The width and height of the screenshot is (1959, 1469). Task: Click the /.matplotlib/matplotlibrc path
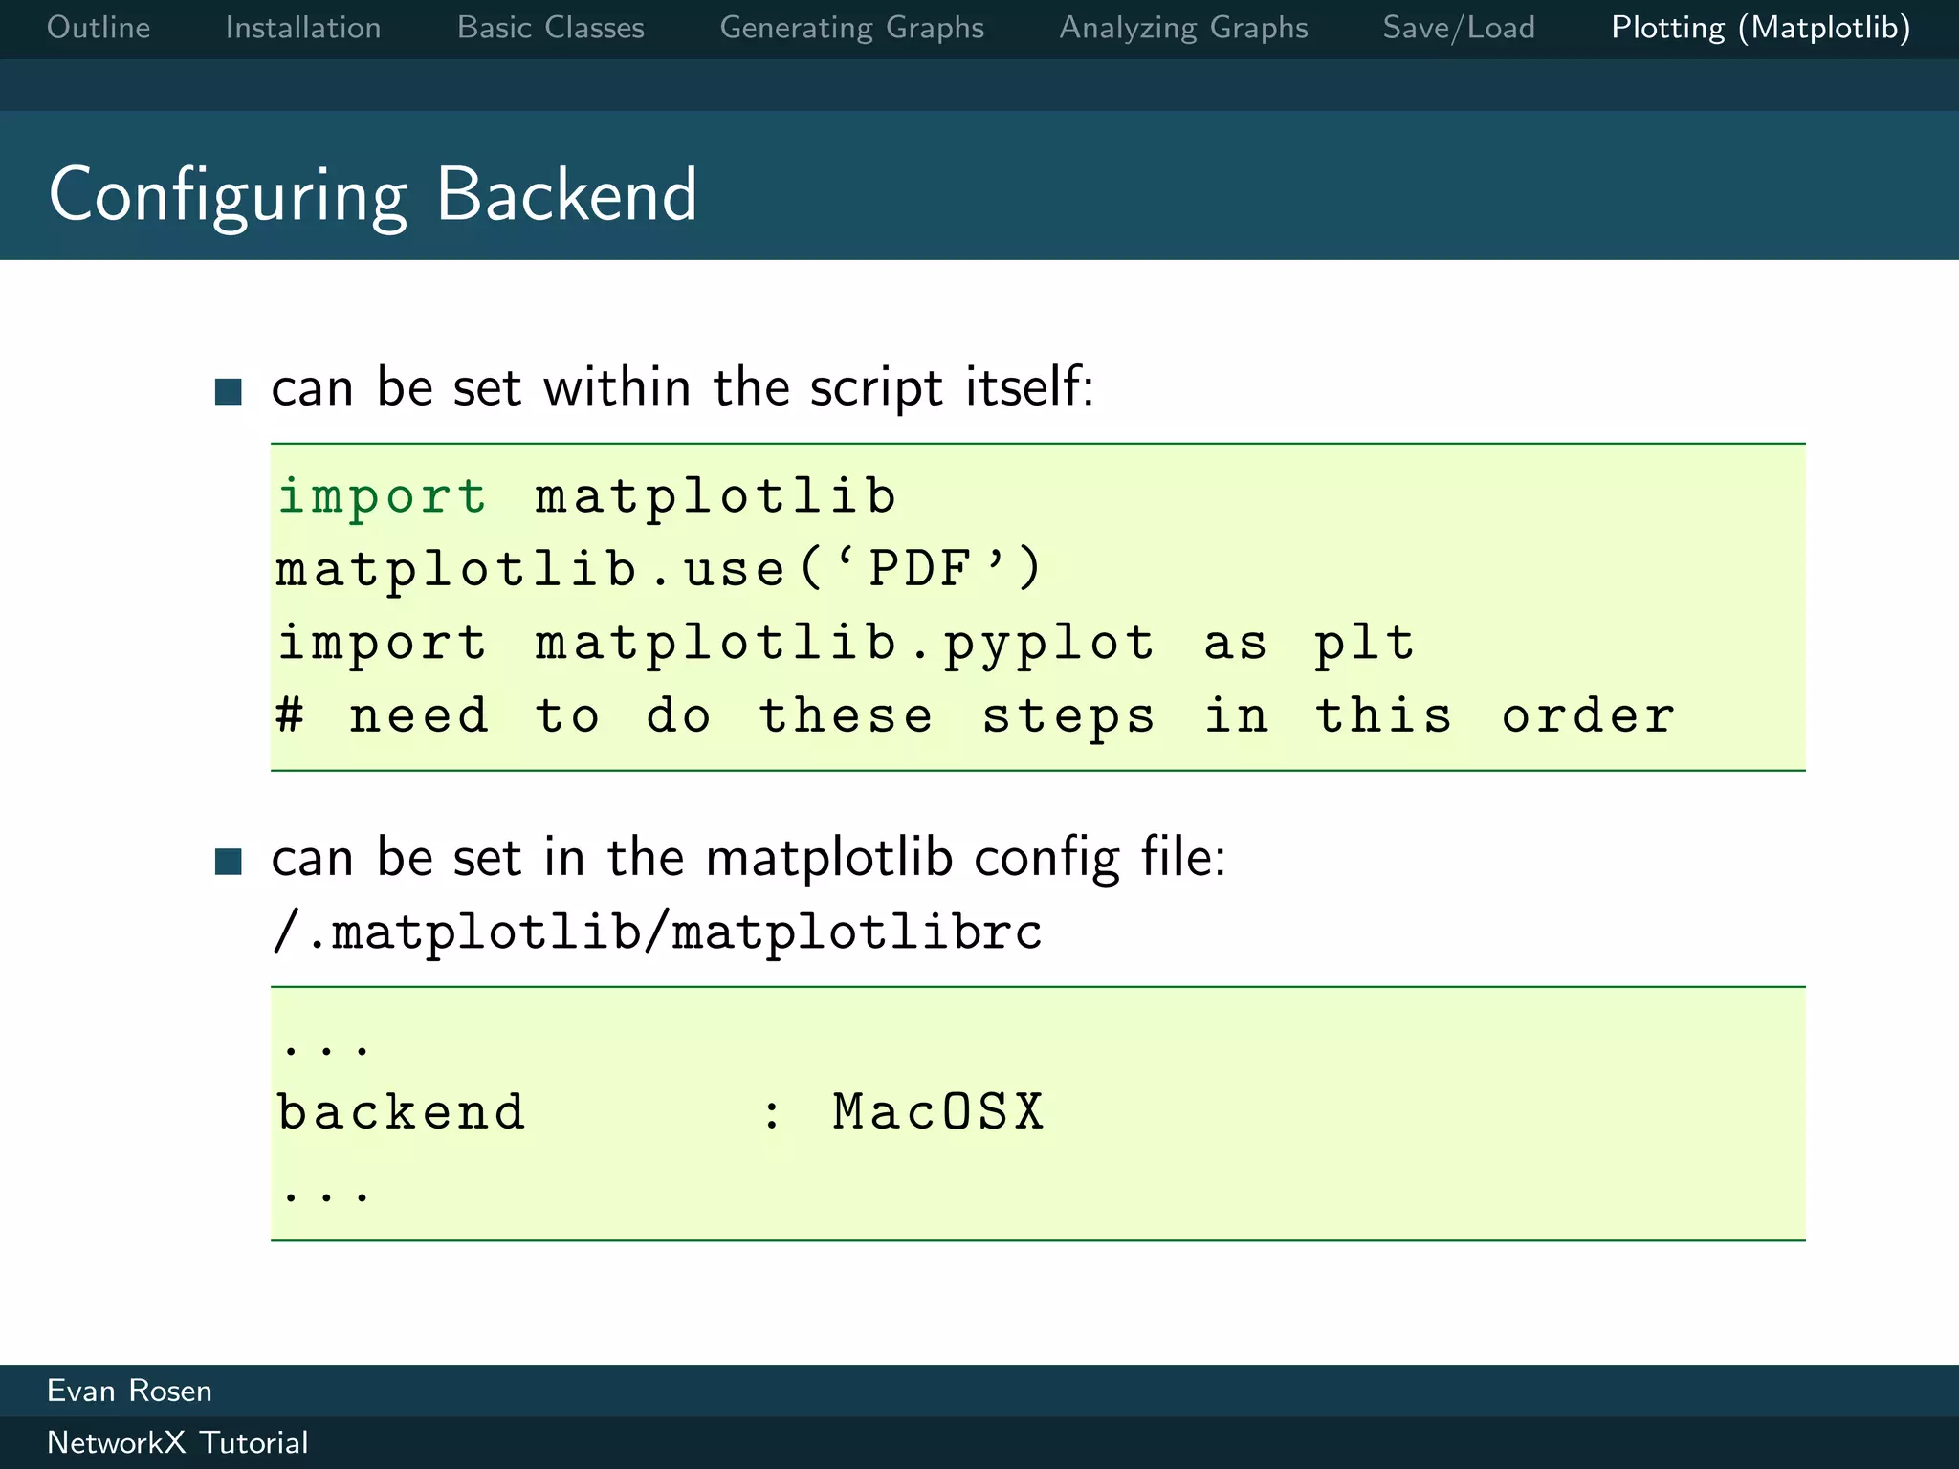click(x=657, y=932)
